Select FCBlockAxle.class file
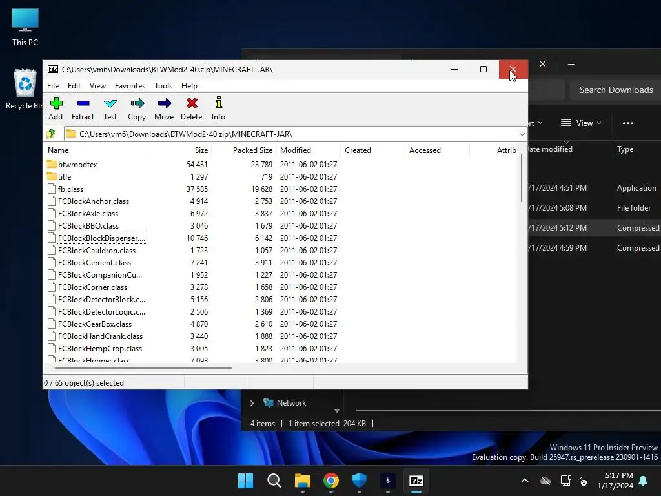 [88, 213]
